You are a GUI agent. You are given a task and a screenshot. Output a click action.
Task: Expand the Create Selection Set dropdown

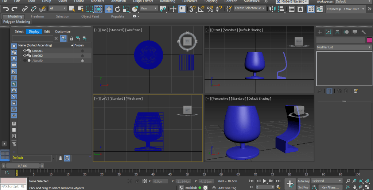click(264, 8)
